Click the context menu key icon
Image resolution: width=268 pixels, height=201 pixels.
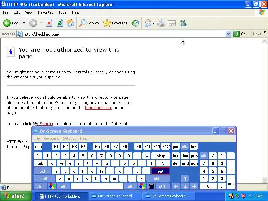pos(151,186)
